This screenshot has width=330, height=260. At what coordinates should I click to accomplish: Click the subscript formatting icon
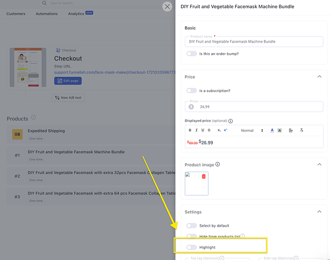pyautogui.click(x=219, y=131)
